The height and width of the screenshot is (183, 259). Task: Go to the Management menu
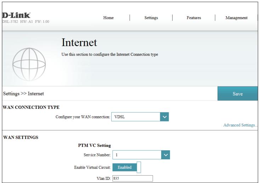click(x=236, y=18)
